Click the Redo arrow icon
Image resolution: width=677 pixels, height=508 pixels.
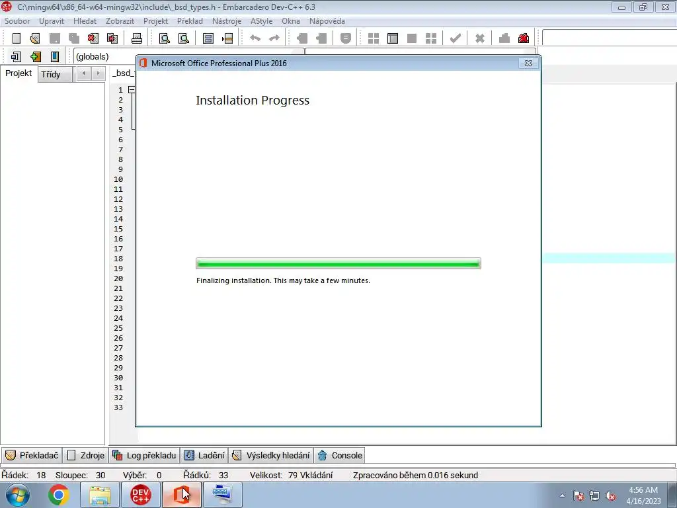point(274,38)
